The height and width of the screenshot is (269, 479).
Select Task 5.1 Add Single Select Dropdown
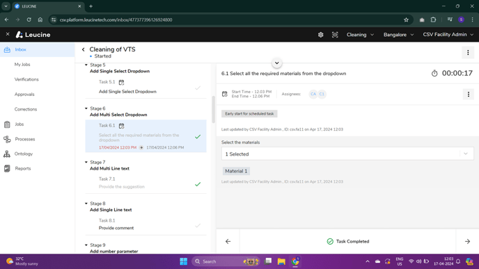tap(146, 87)
